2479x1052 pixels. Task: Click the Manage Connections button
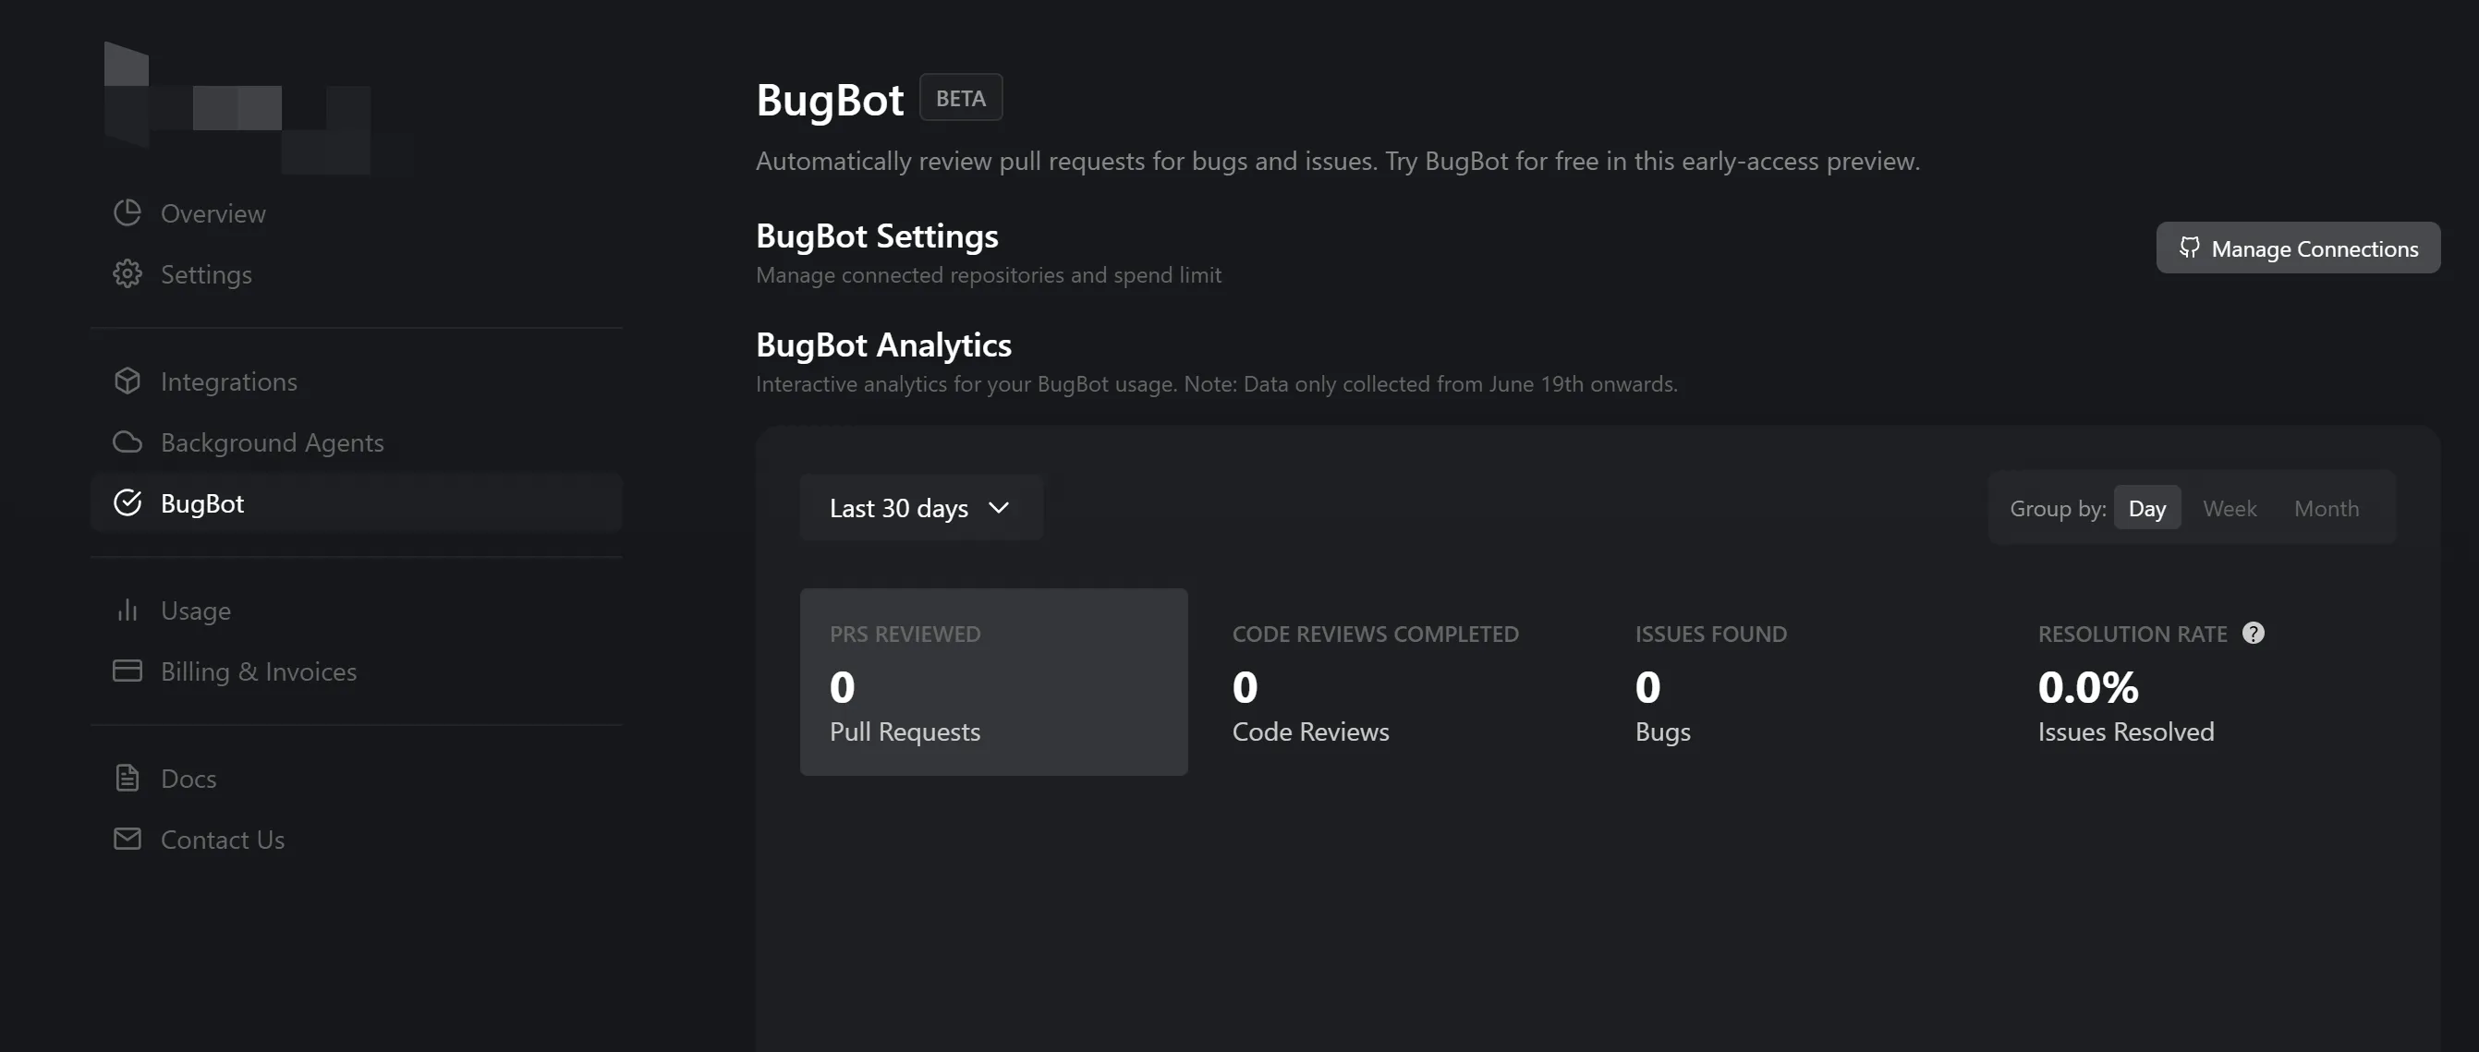tap(2298, 248)
